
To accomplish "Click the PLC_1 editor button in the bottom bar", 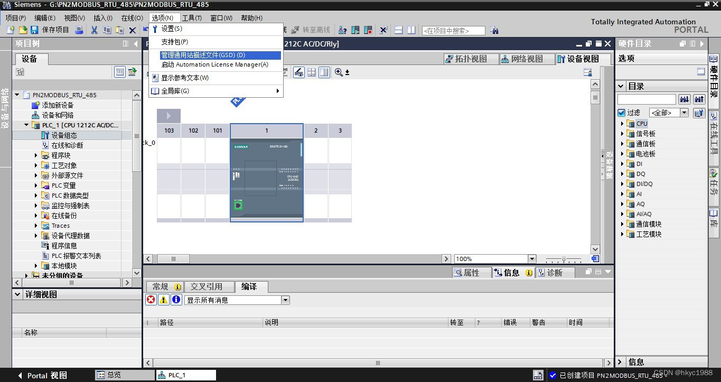I will click(x=186, y=375).
